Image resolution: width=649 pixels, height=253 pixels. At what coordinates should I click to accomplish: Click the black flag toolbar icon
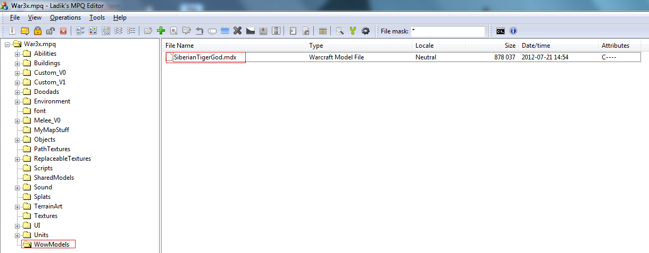[250, 31]
